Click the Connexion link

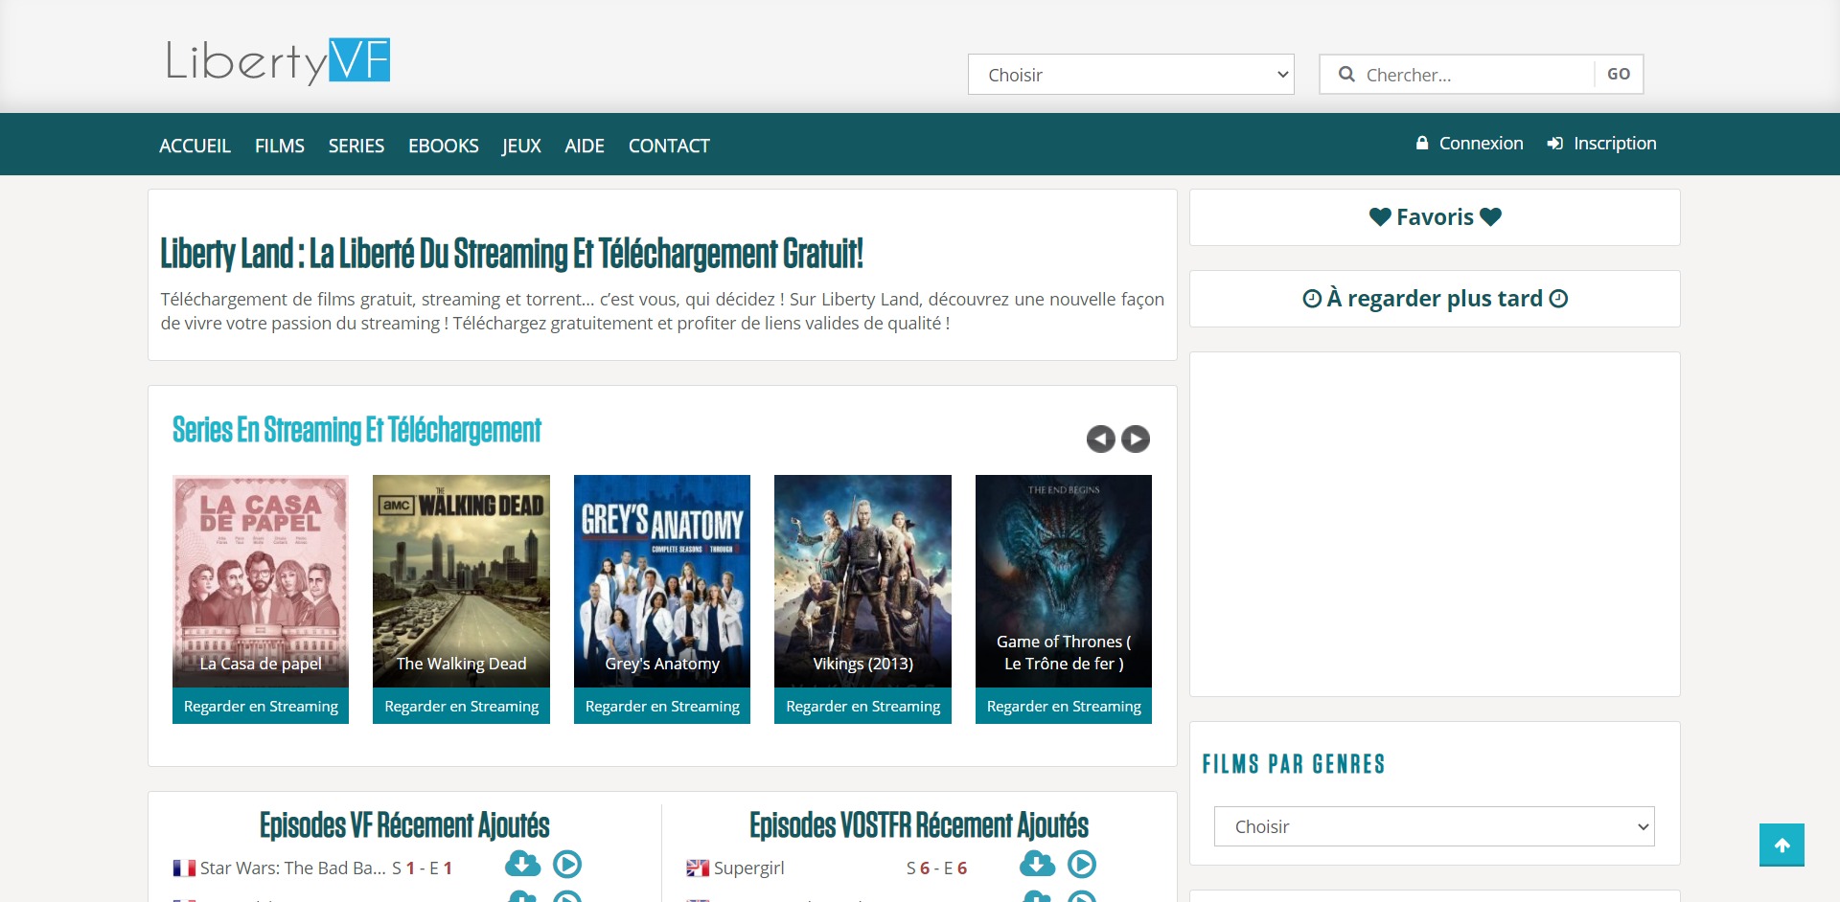coord(1481,144)
